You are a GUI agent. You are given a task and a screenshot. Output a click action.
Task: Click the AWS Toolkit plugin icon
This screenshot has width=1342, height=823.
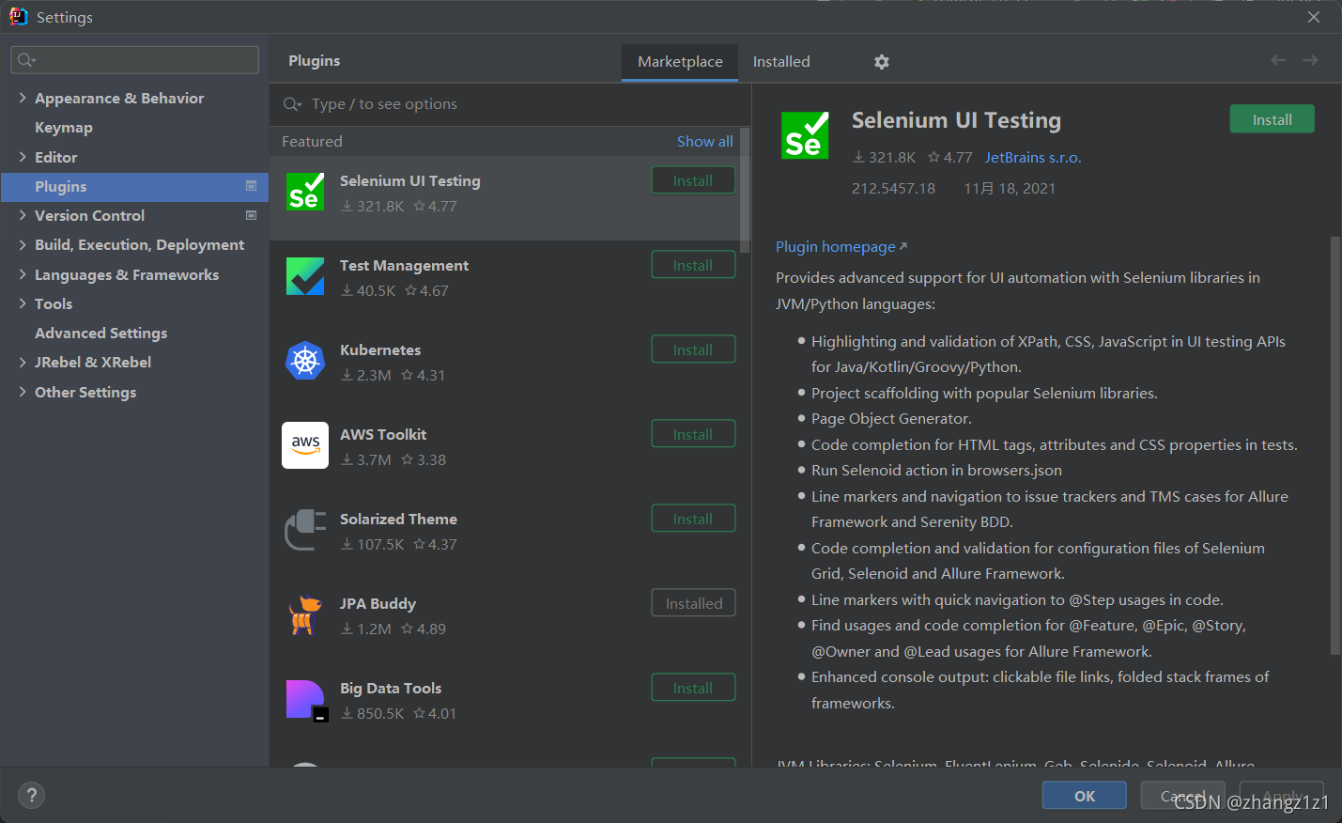click(x=305, y=445)
